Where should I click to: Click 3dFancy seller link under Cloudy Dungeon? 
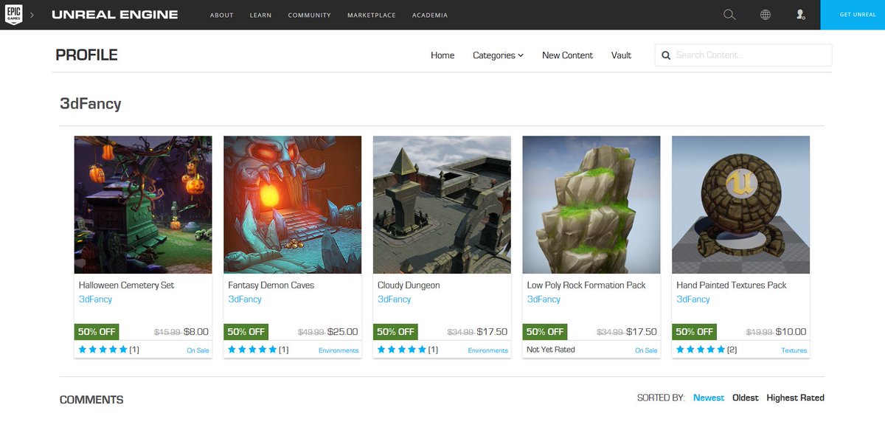[x=394, y=299]
